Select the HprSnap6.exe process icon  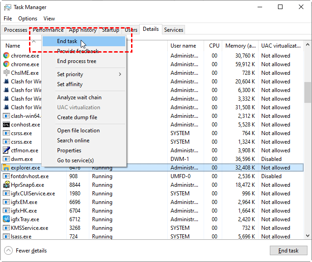point(6,185)
